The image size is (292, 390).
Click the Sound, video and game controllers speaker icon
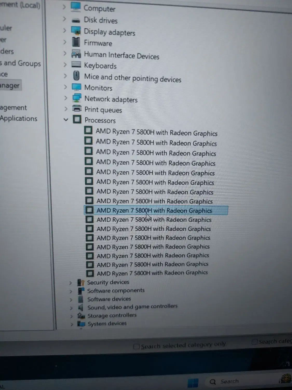(81, 308)
